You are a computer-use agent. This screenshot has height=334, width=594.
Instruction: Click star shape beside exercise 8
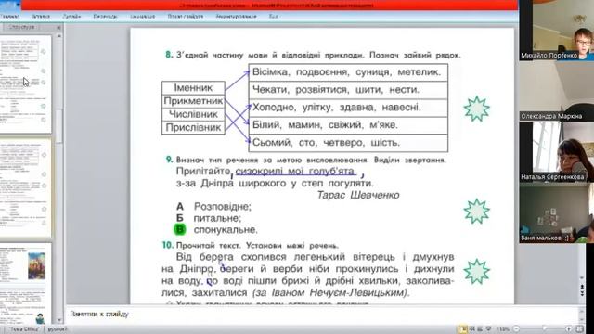[476, 109]
